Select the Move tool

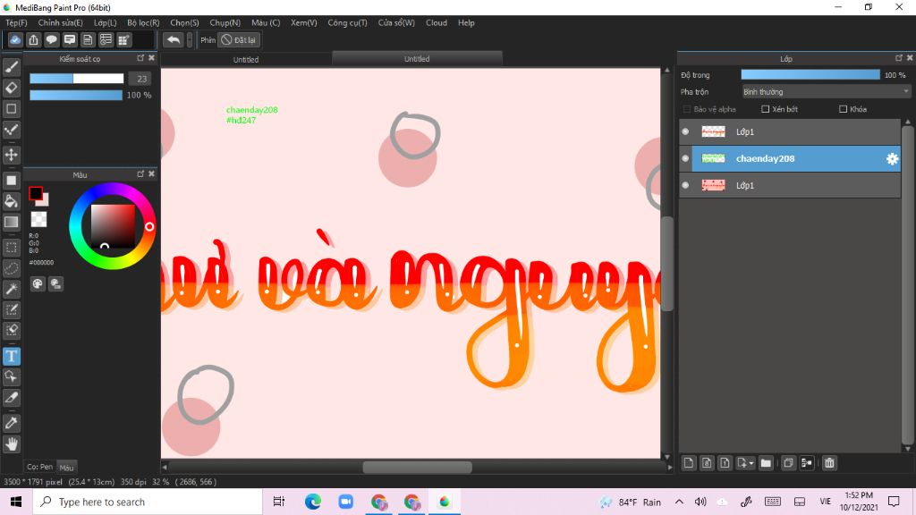pos(11,155)
